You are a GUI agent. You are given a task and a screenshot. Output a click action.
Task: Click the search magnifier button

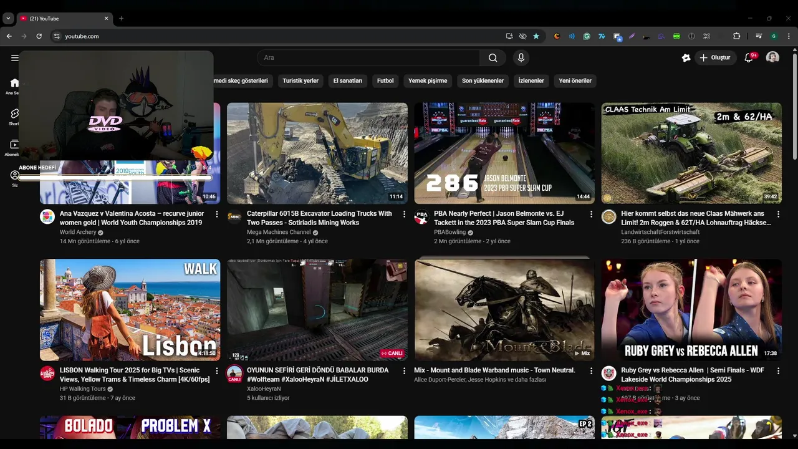coord(493,58)
